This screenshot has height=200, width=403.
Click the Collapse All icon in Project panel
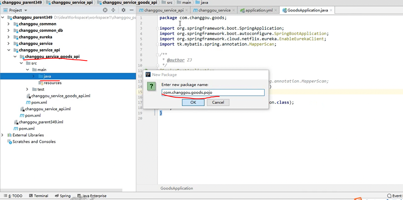pos(113,10)
